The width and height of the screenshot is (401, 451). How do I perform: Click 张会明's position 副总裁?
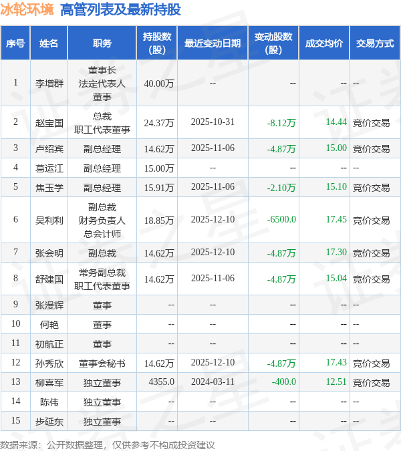click(102, 253)
